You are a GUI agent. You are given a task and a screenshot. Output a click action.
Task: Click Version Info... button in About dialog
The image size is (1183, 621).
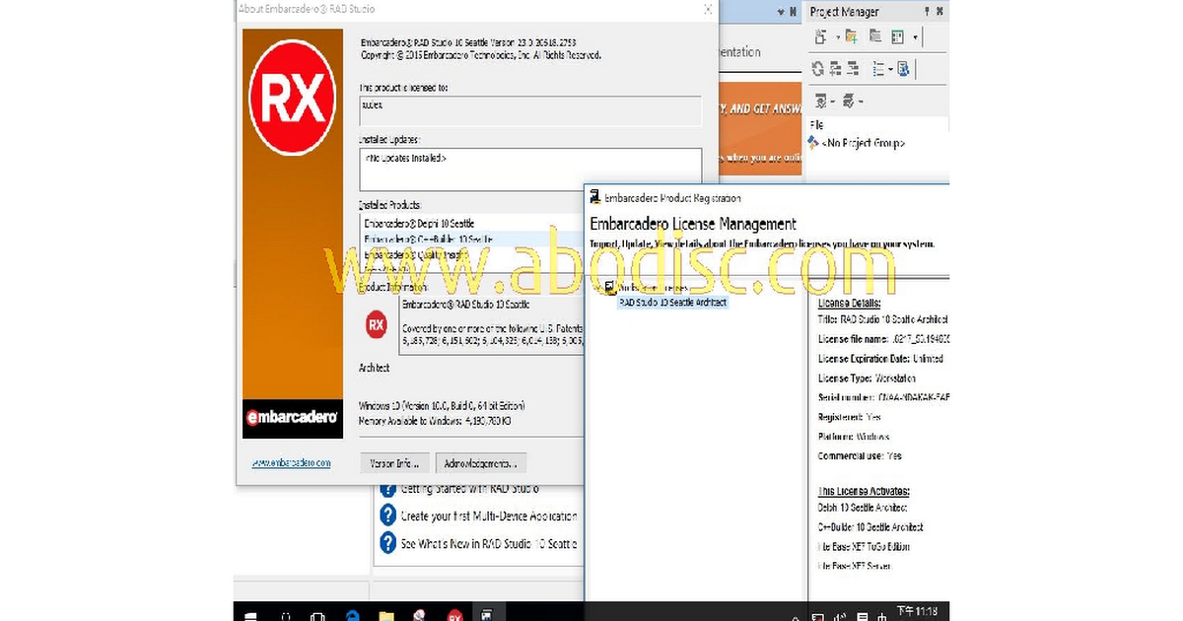(394, 462)
